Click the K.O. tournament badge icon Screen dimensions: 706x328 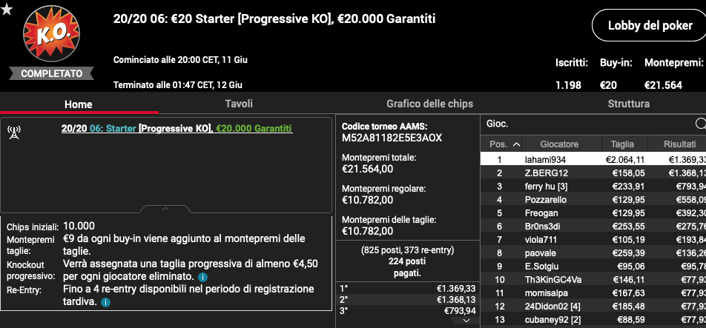(51, 34)
